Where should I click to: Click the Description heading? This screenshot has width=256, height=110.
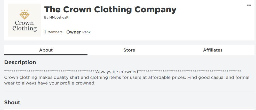(x=20, y=62)
